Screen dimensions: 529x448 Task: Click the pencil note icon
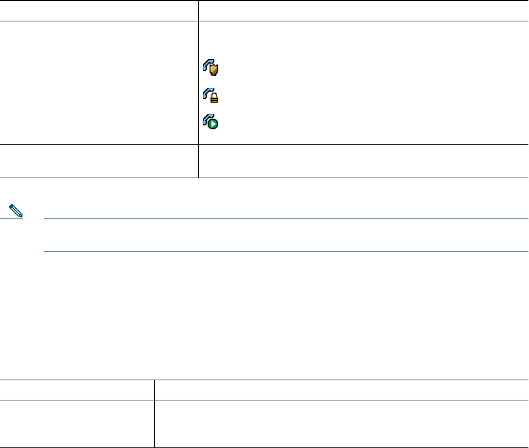pos(17,214)
